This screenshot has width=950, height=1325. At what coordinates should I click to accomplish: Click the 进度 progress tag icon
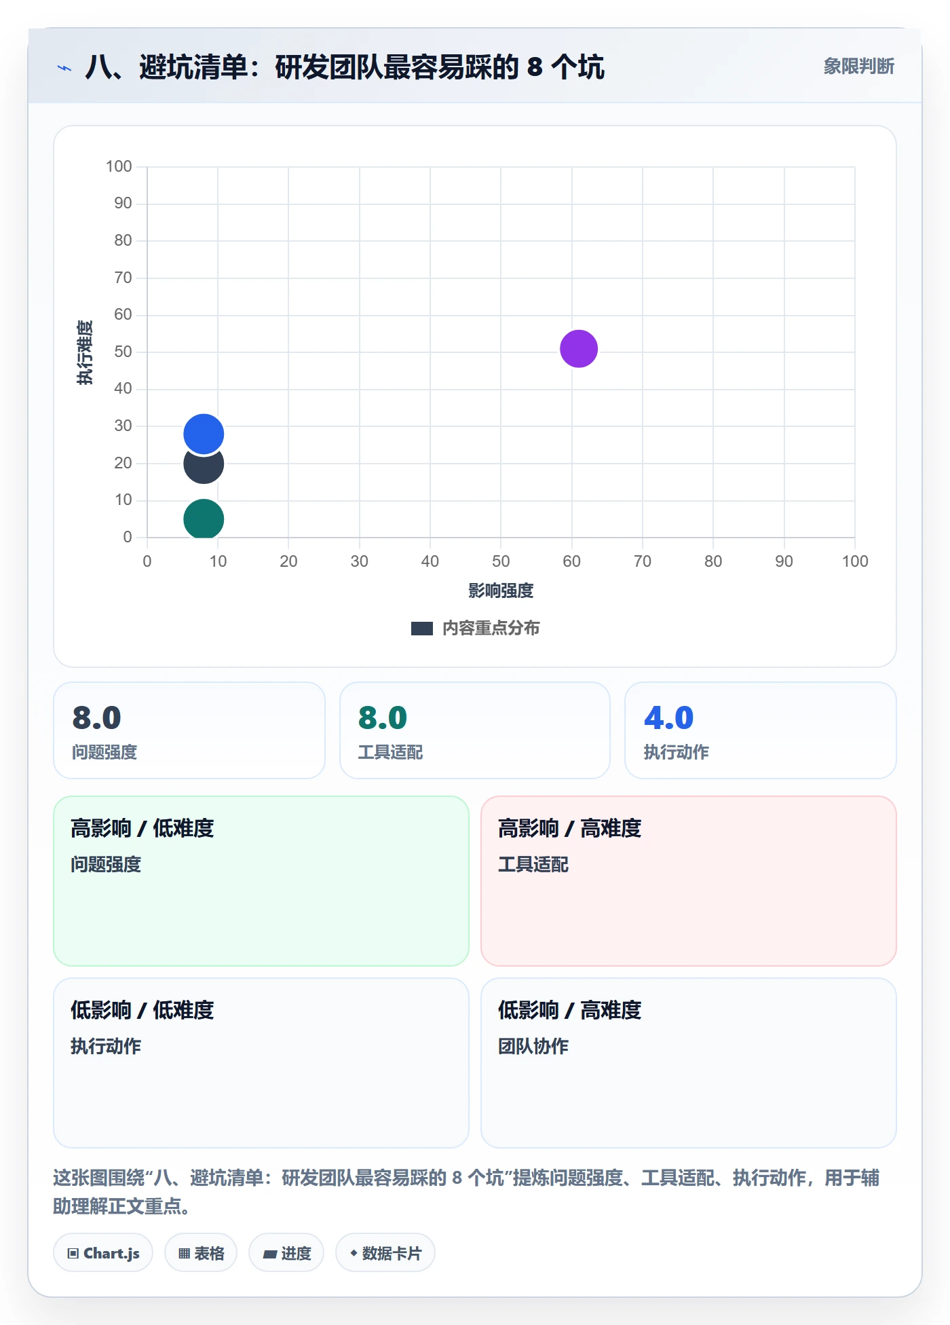[x=270, y=1254]
